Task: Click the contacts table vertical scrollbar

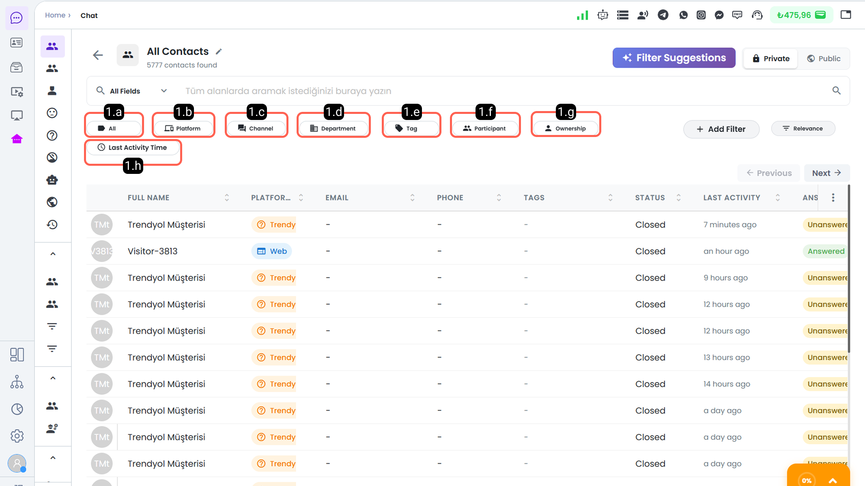Action: [849, 269]
